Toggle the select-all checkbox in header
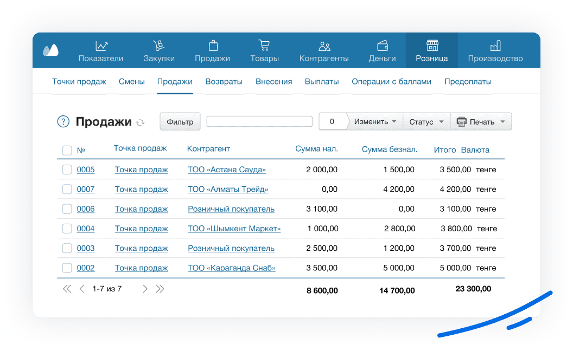 pyautogui.click(x=67, y=150)
